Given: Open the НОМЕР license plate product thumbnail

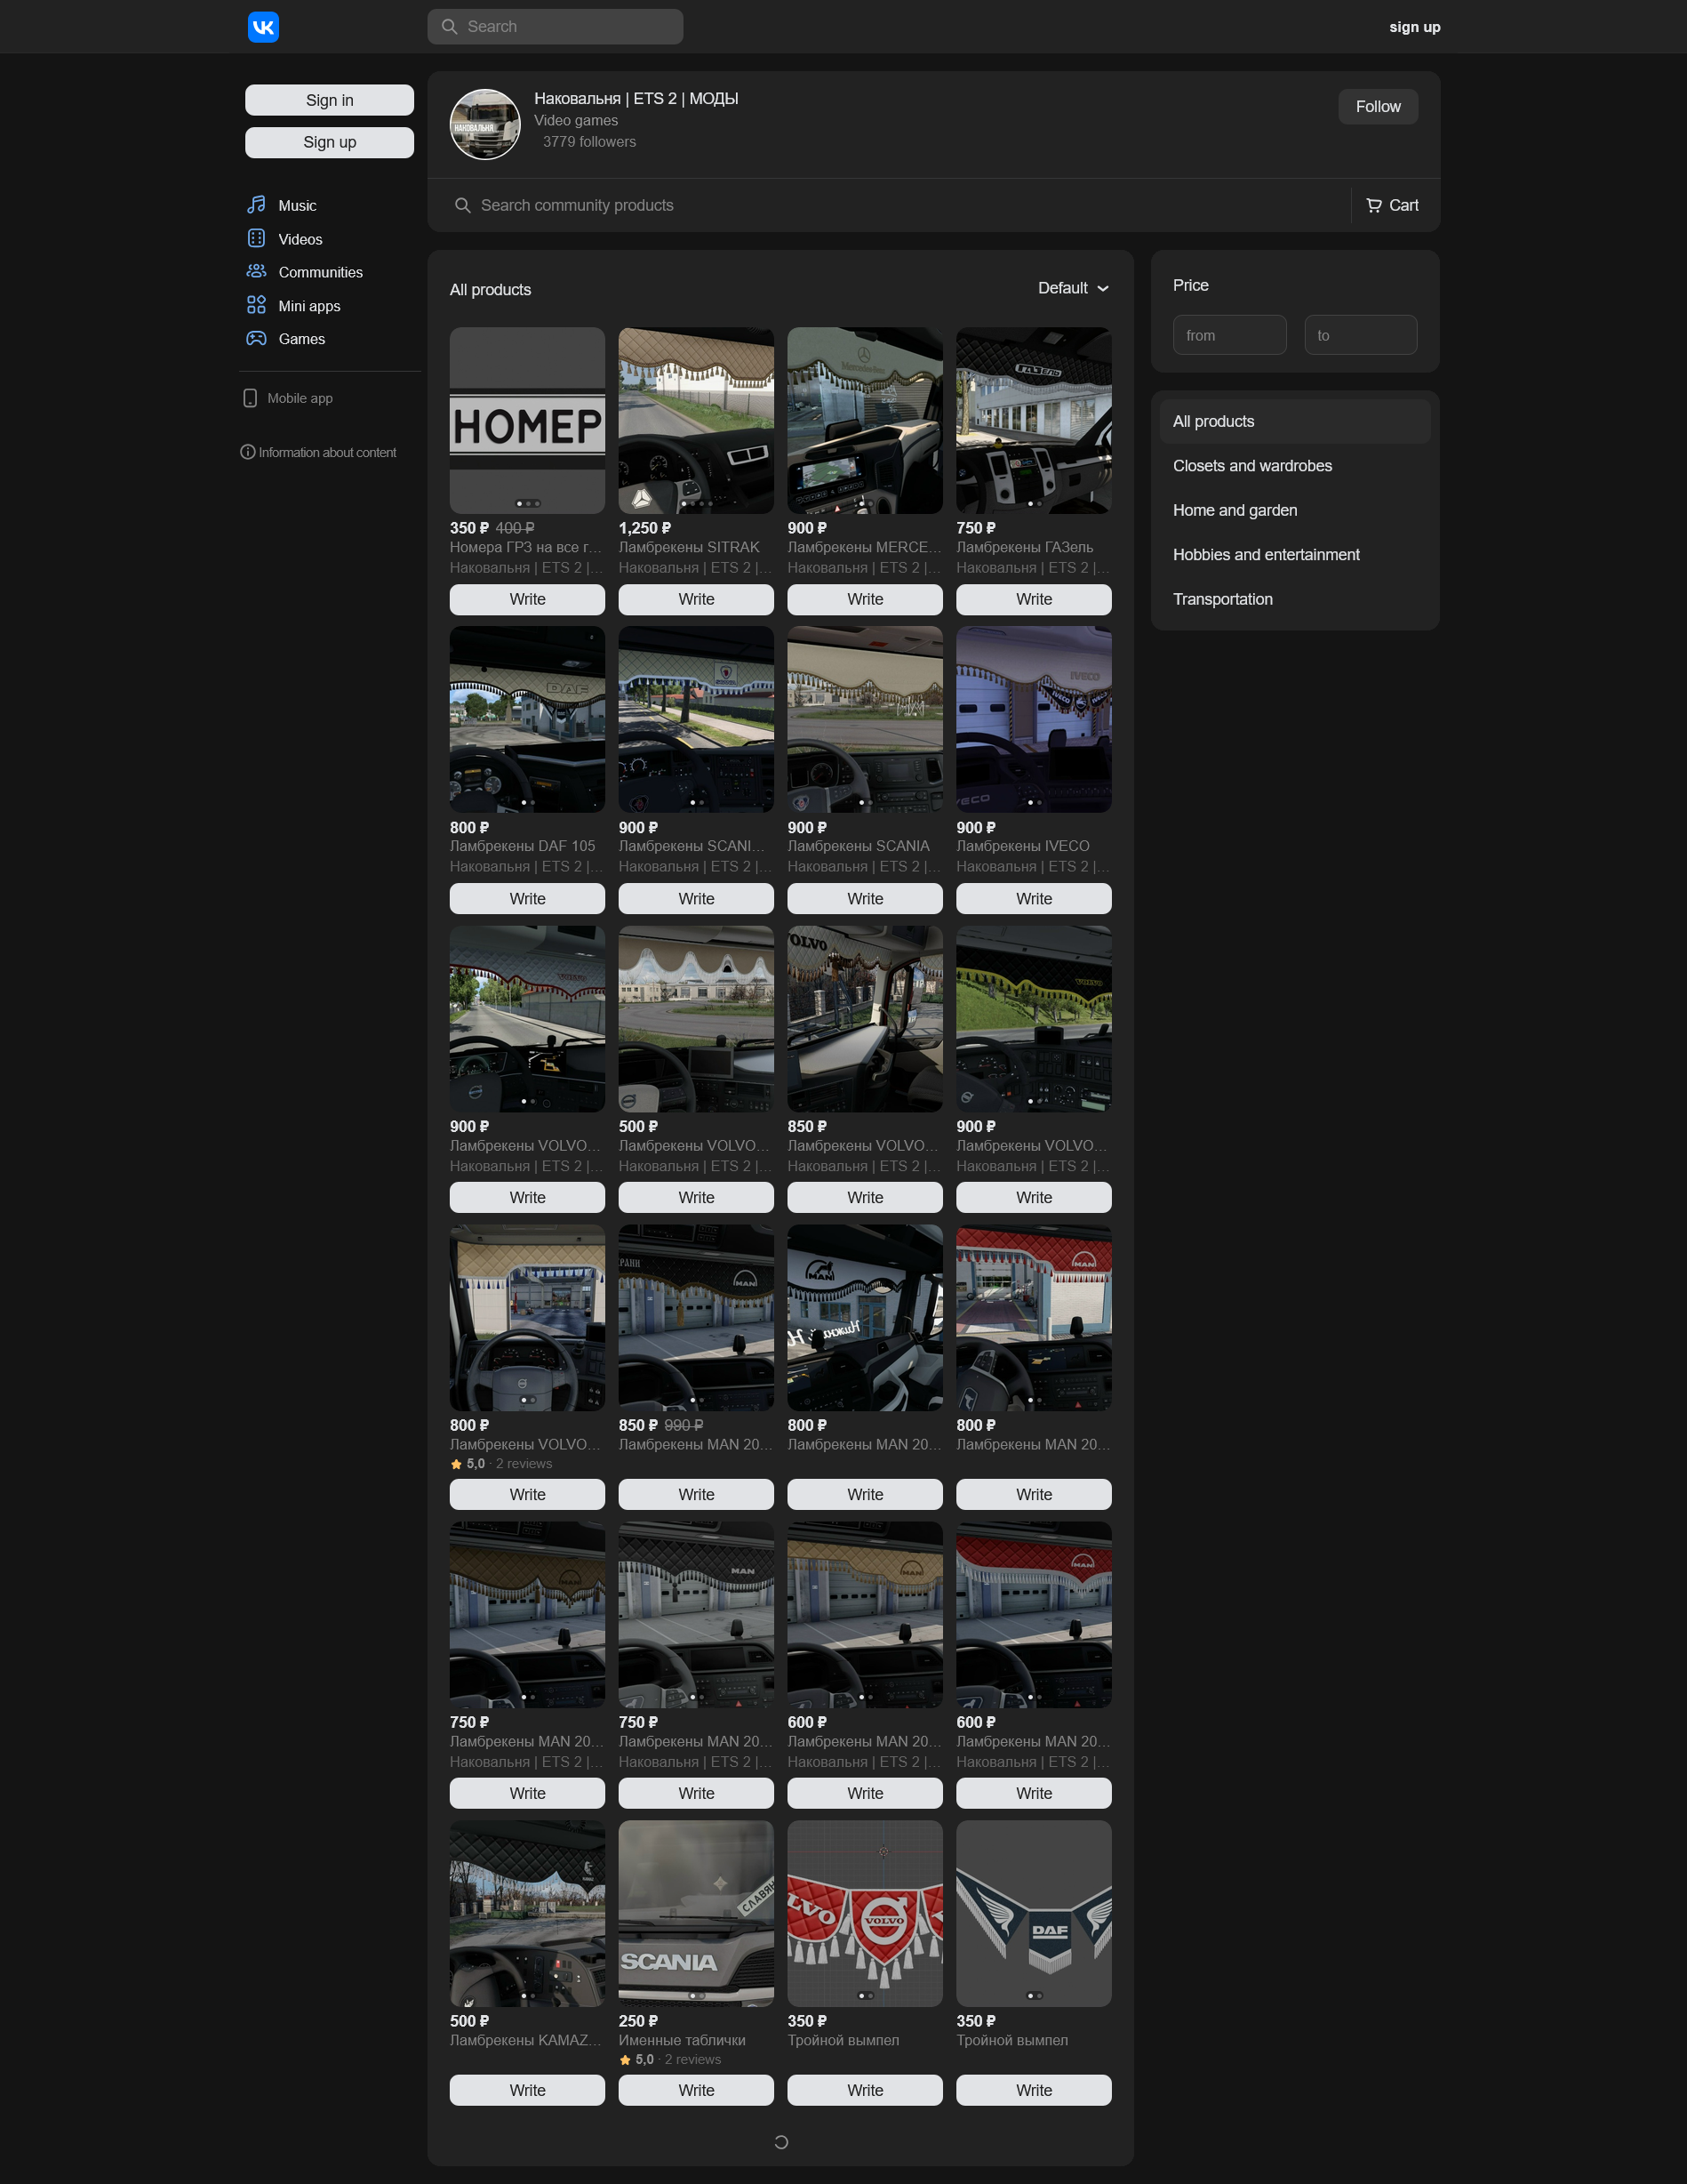Looking at the screenshot, I should click(527, 421).
